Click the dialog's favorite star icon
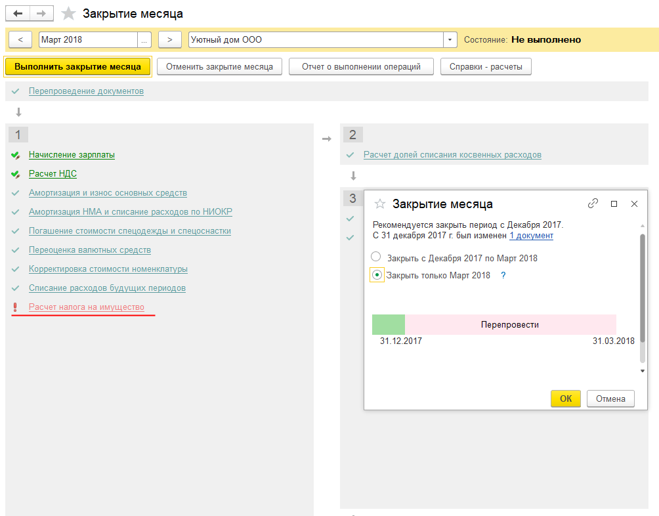659x516 pixels. [x=380, y=204]
